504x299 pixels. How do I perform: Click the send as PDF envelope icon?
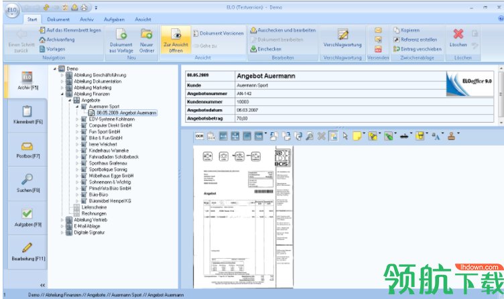[x=378, y=49]
